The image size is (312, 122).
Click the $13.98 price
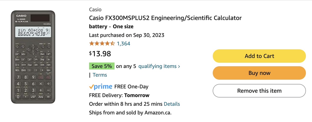100,53
